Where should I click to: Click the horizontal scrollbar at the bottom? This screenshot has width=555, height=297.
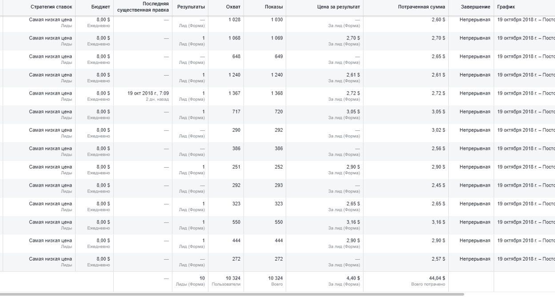[x=232, y=294]
